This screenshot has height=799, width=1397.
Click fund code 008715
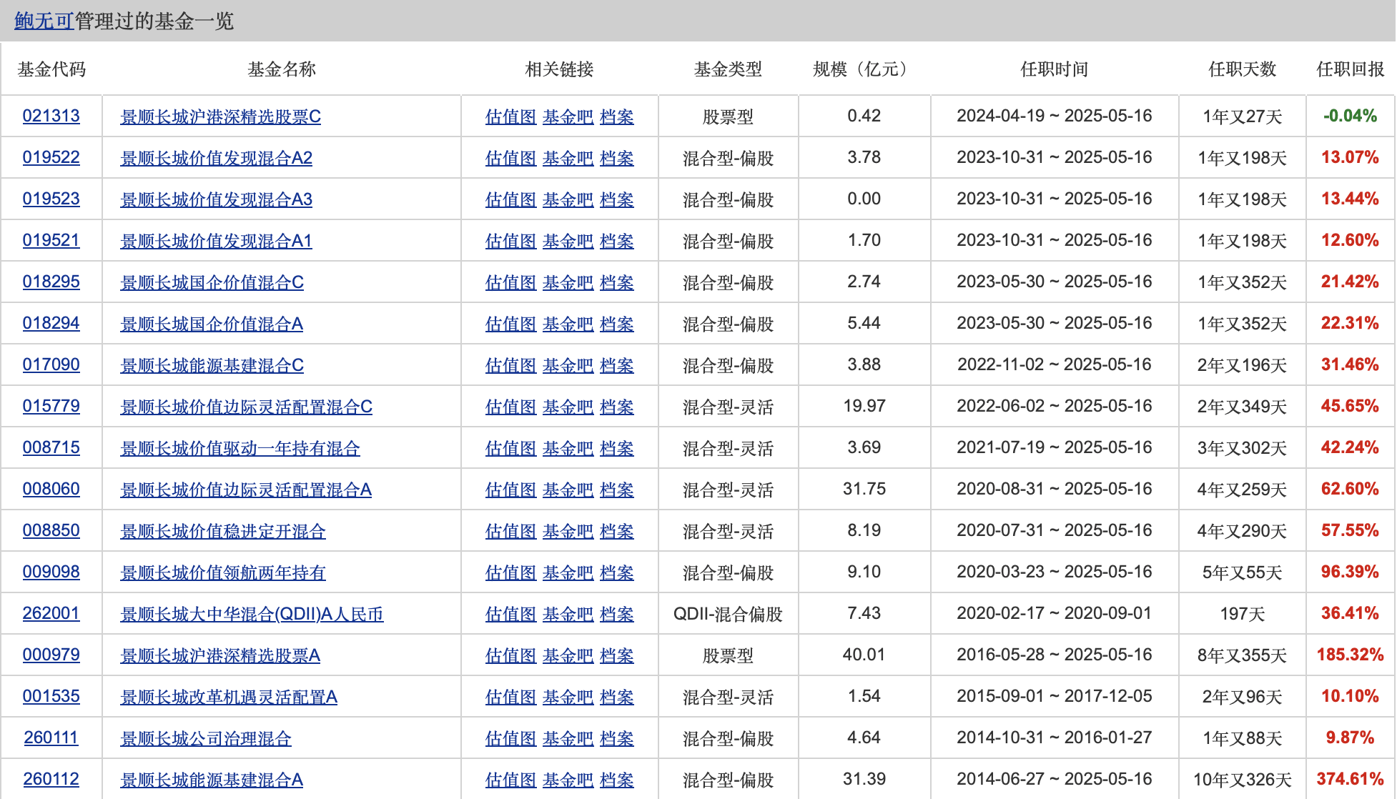(x=51, y=448)
